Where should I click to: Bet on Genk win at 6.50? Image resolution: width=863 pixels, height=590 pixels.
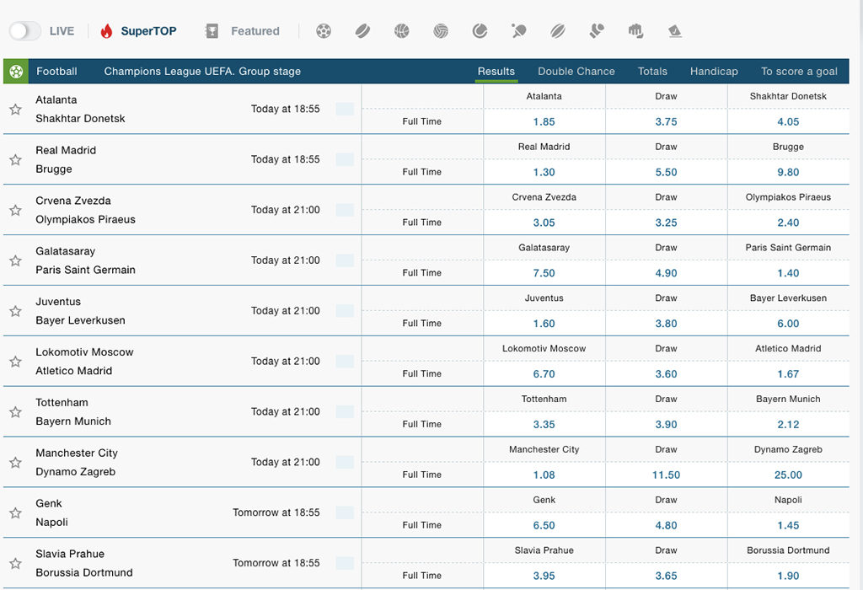(x=544, y=526)
